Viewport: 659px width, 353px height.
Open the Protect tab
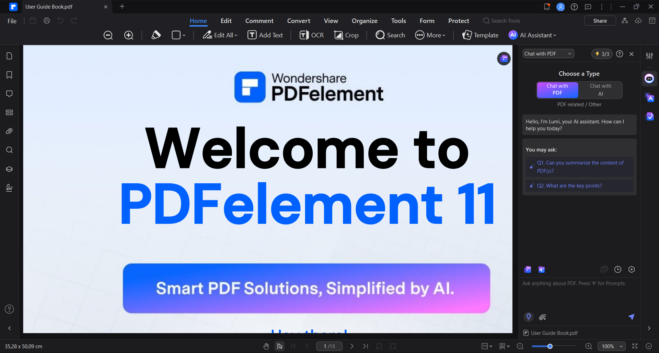click(x=459, y=21)
